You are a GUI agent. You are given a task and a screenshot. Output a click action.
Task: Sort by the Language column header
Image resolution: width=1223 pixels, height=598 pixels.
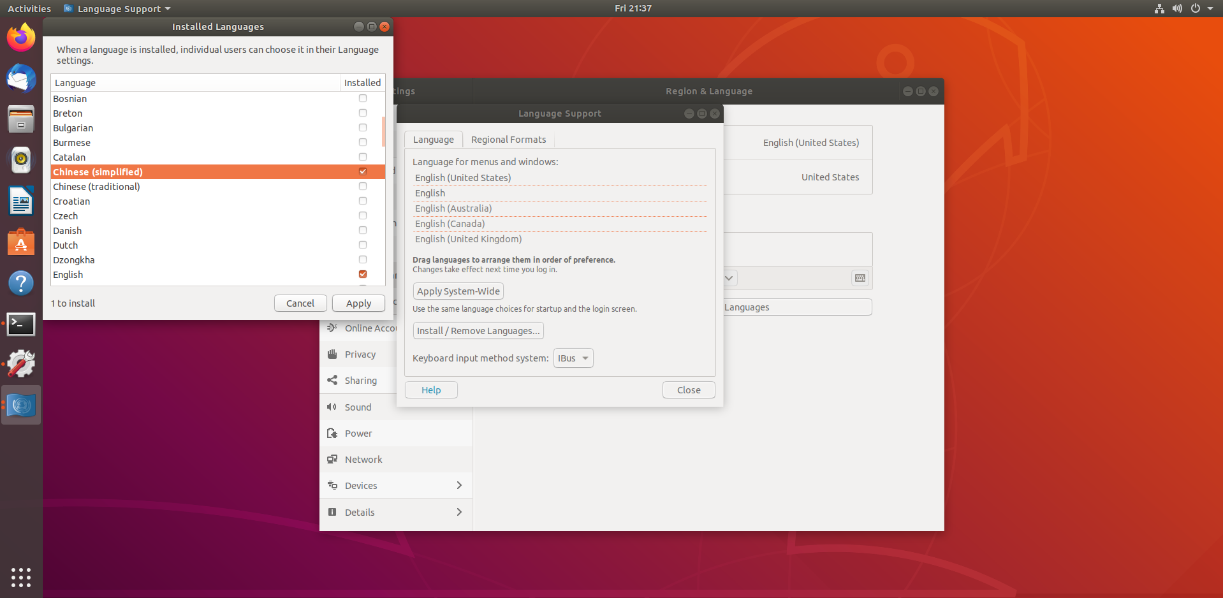tap(195, 83)
